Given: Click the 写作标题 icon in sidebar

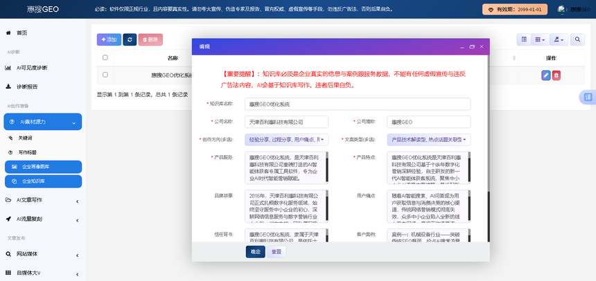Looking at the screenshot, I should (x=10, y=152).
